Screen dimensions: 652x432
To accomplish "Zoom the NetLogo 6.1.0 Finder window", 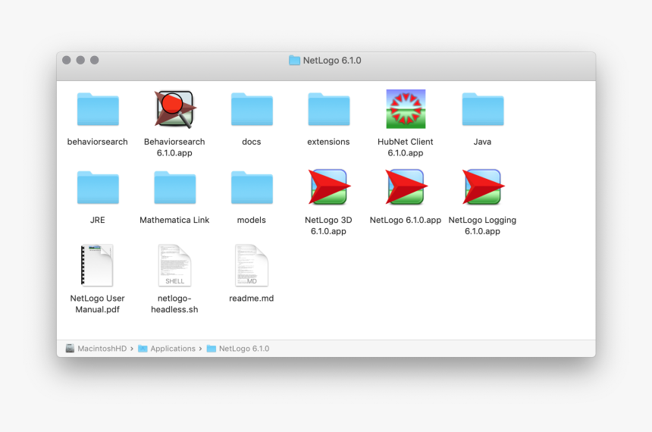I will (95, 60).
